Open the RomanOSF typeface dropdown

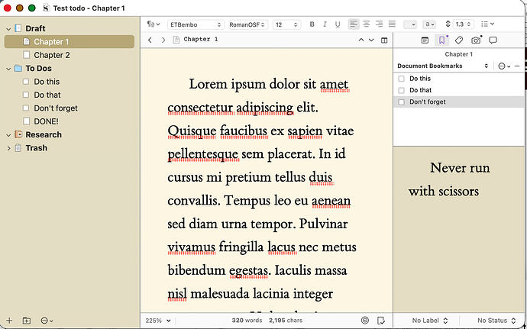[x=248, y=24]
